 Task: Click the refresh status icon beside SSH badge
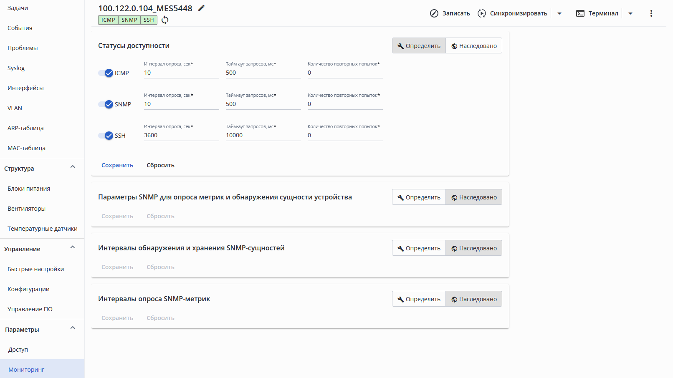165,20
